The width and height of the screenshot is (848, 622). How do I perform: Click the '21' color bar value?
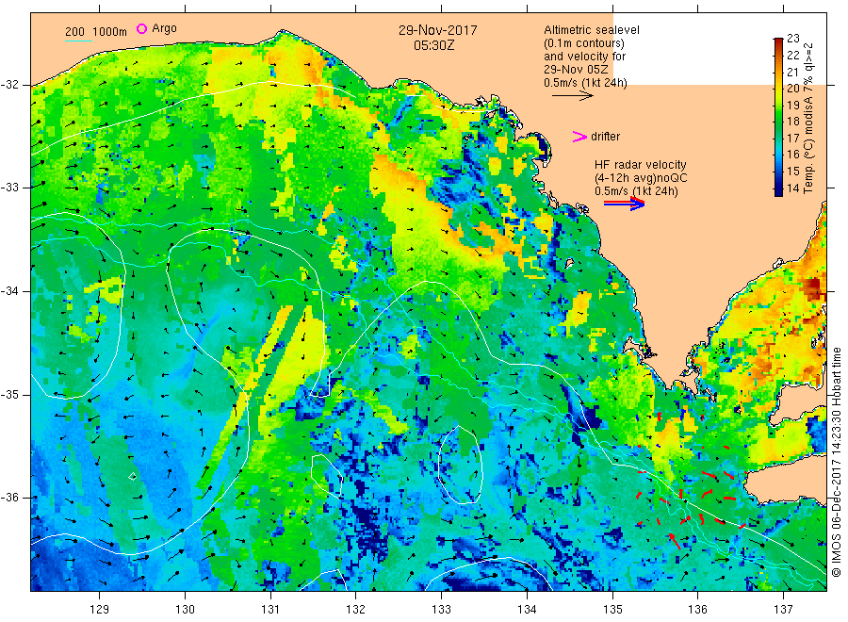[792, 72]
